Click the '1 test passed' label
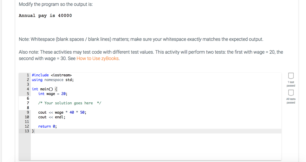Viewport: 306px width, 162px height. click(291, 84)
